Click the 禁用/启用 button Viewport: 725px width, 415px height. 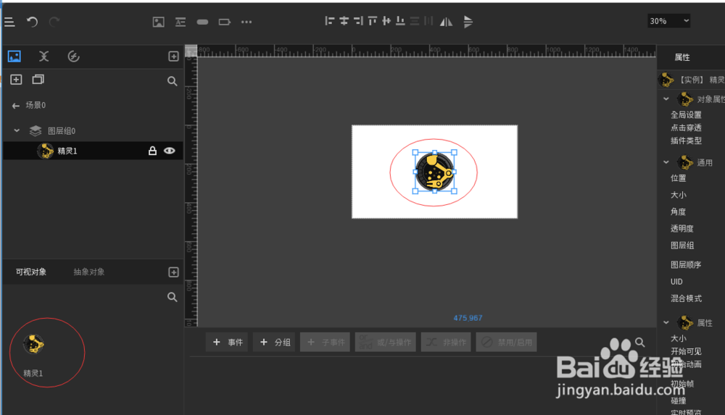pos(506,342)
